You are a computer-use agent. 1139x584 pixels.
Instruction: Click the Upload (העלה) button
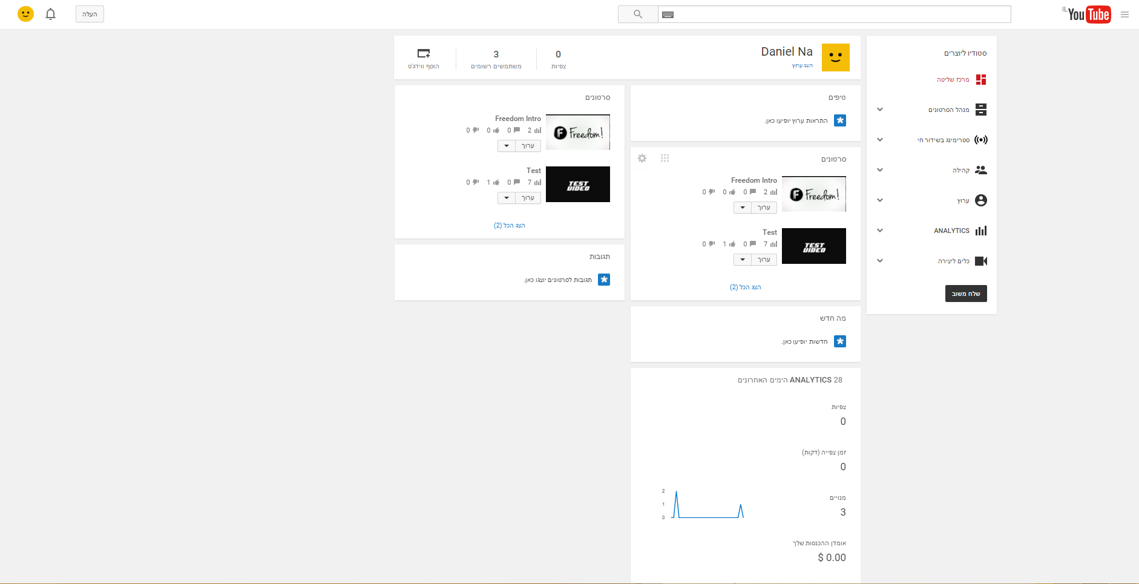coord(90,14)
